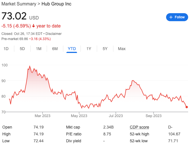This screenshot has height=148, width=191.
Task: Switch to the 6M range tab
Action: point(55,49)
